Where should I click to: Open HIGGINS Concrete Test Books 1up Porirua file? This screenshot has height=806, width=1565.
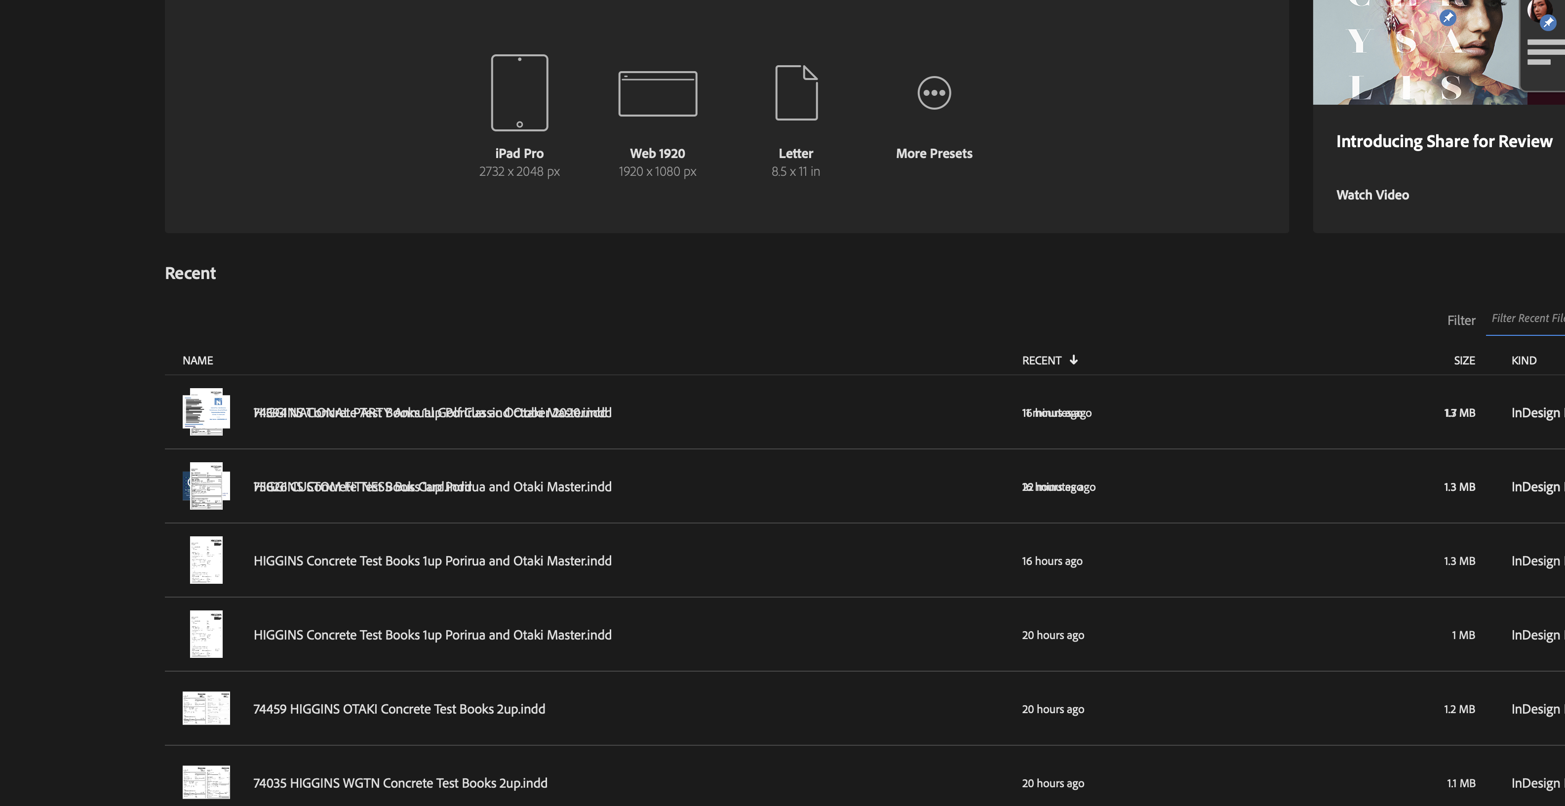point(432,561)
